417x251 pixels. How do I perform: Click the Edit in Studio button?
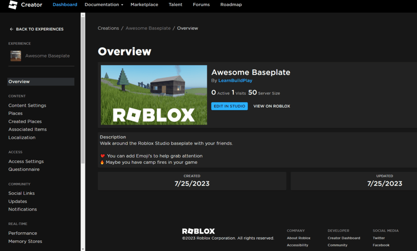tap(230, 106)
